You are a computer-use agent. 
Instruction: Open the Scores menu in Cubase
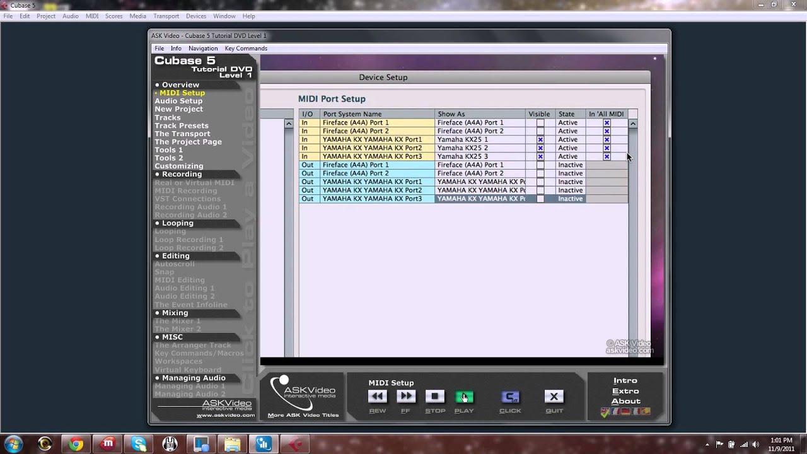tap(114, 16)
